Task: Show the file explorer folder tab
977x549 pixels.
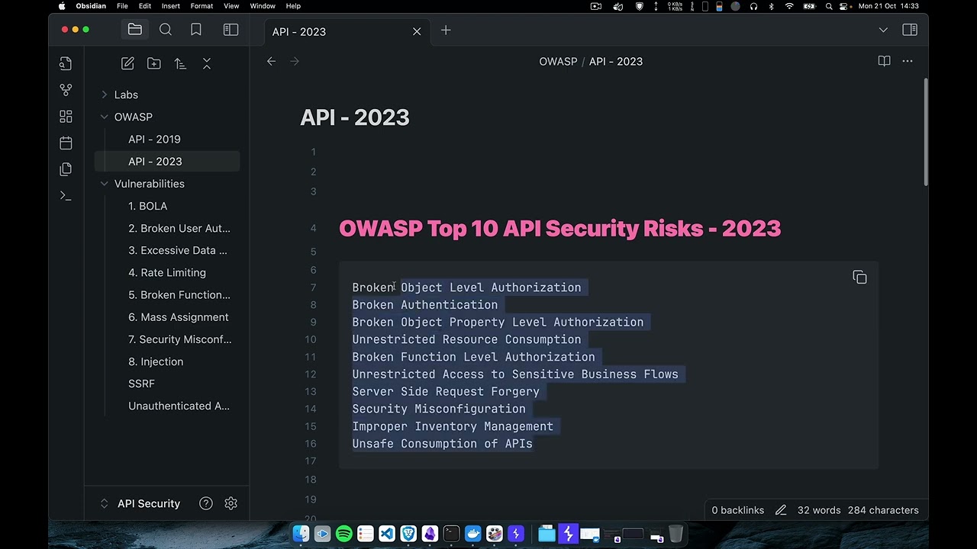Action: point(134,30)
